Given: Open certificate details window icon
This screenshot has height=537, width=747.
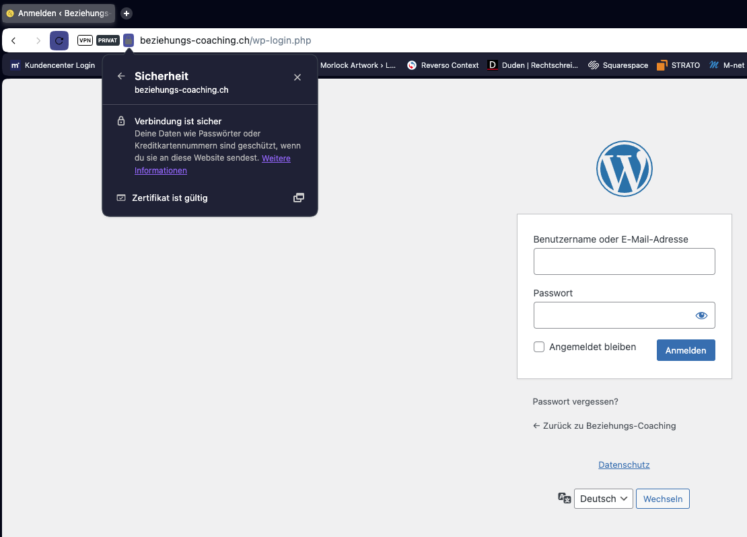Looking at the screenshot, I should pyautogui.click(x=299, y=198).
